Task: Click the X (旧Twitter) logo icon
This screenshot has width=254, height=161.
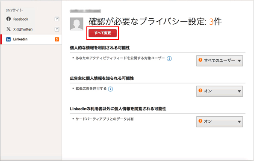Action: click(9, 29)
